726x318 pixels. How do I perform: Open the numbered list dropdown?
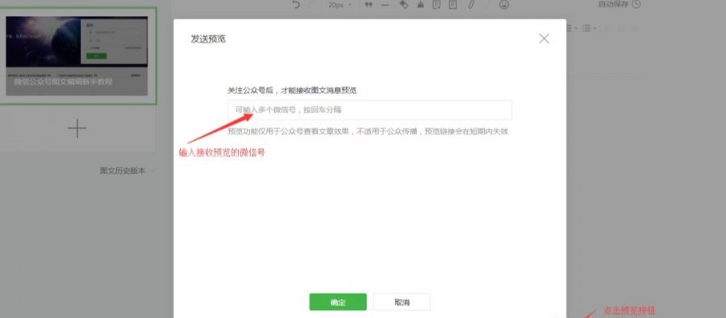[x=571, y=29]
